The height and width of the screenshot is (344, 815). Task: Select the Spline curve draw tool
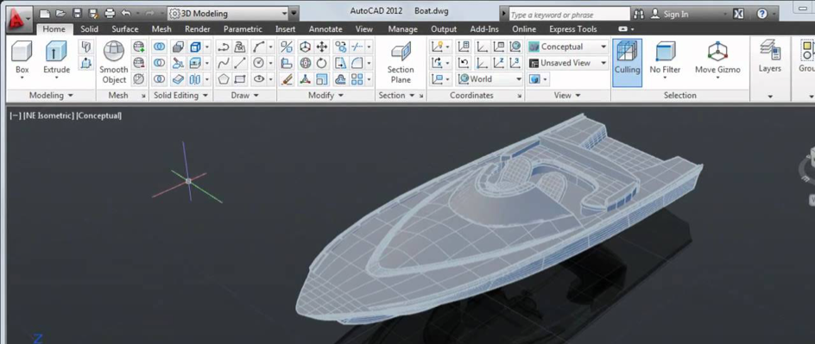pos(224,63)
